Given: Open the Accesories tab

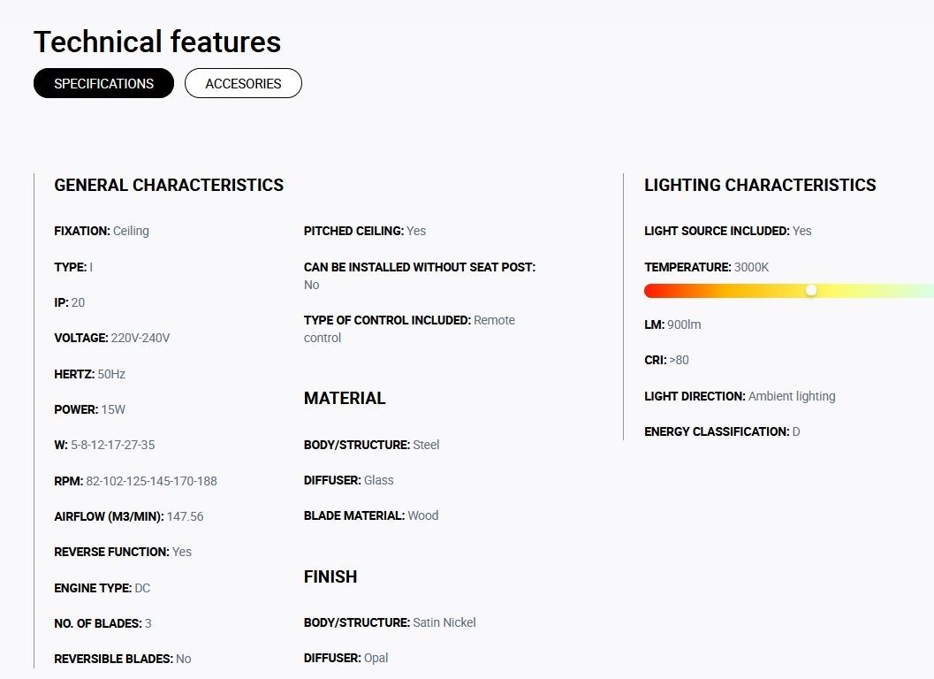Looking at the screenshot, I should tap(243, 83).
